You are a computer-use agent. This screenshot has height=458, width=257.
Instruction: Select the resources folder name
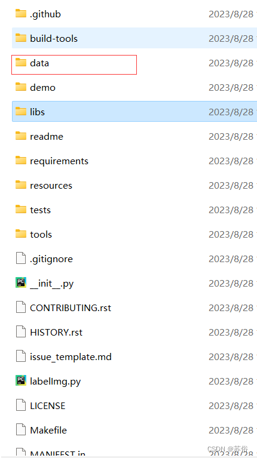point(51,186)
